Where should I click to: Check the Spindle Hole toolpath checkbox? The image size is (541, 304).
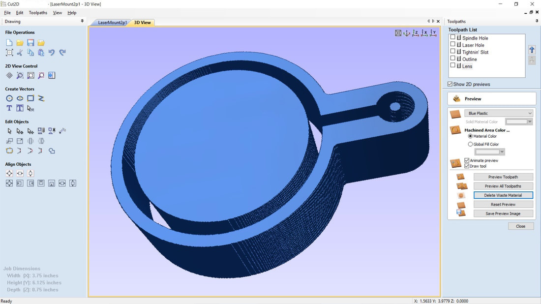453,37
